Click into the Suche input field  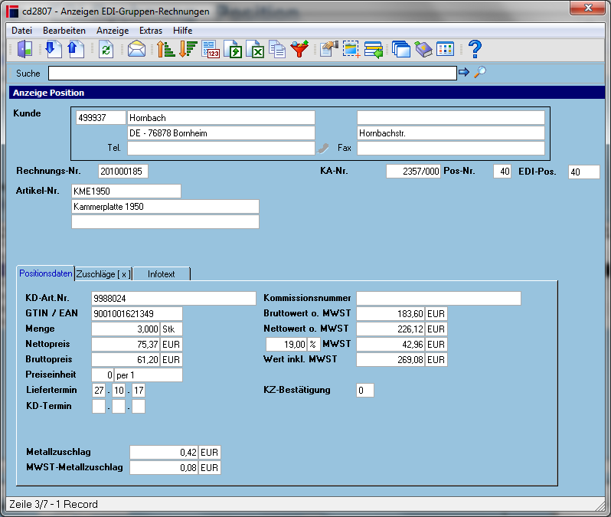click(252, 73)
